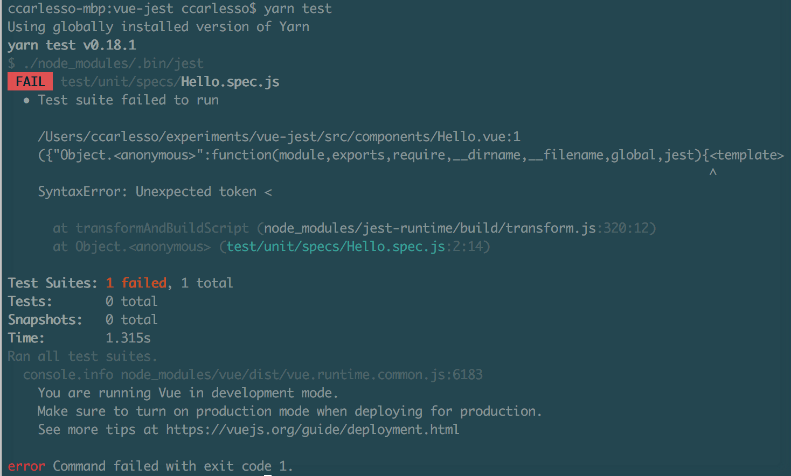This screenshot has width=791, height=476.
Task: Click the console.info vue.runtime.common.js:6183 line
Action: (x=253, y=375)
